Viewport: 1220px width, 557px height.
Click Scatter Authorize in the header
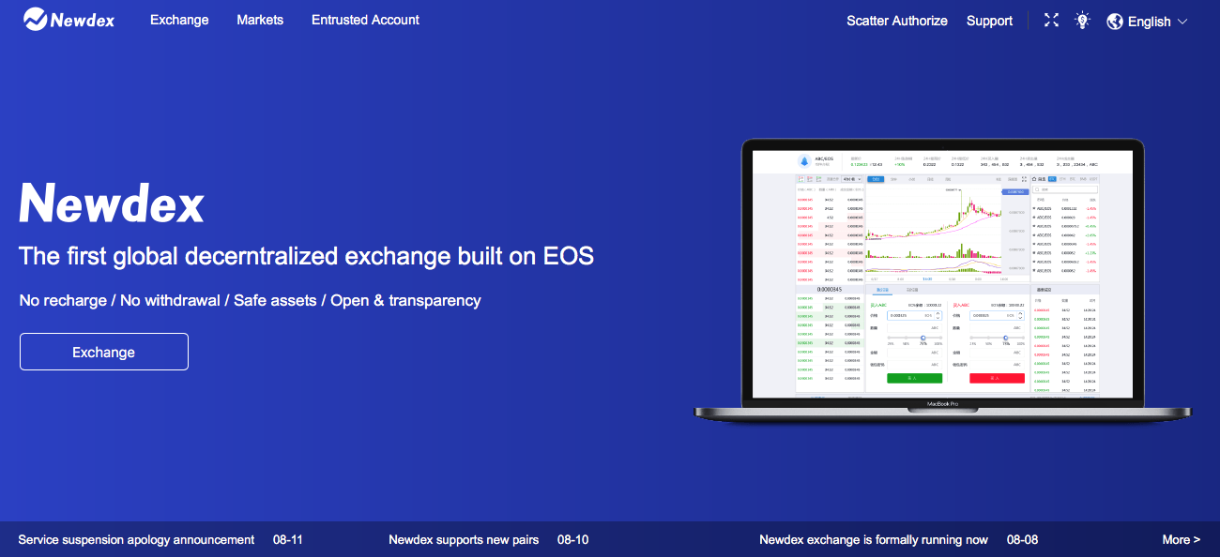click(x=897, y=21)
